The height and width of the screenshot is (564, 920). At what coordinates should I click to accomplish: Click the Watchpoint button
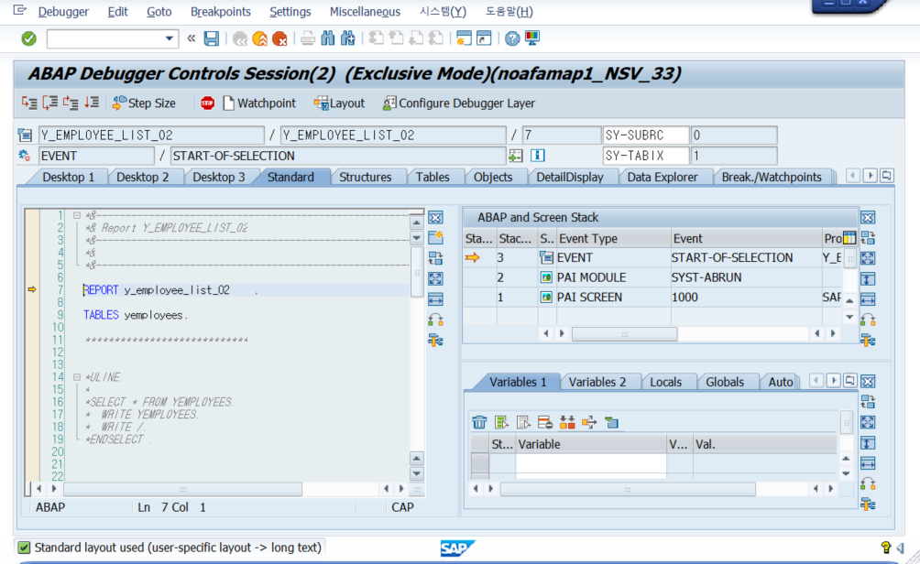[259, 103]
